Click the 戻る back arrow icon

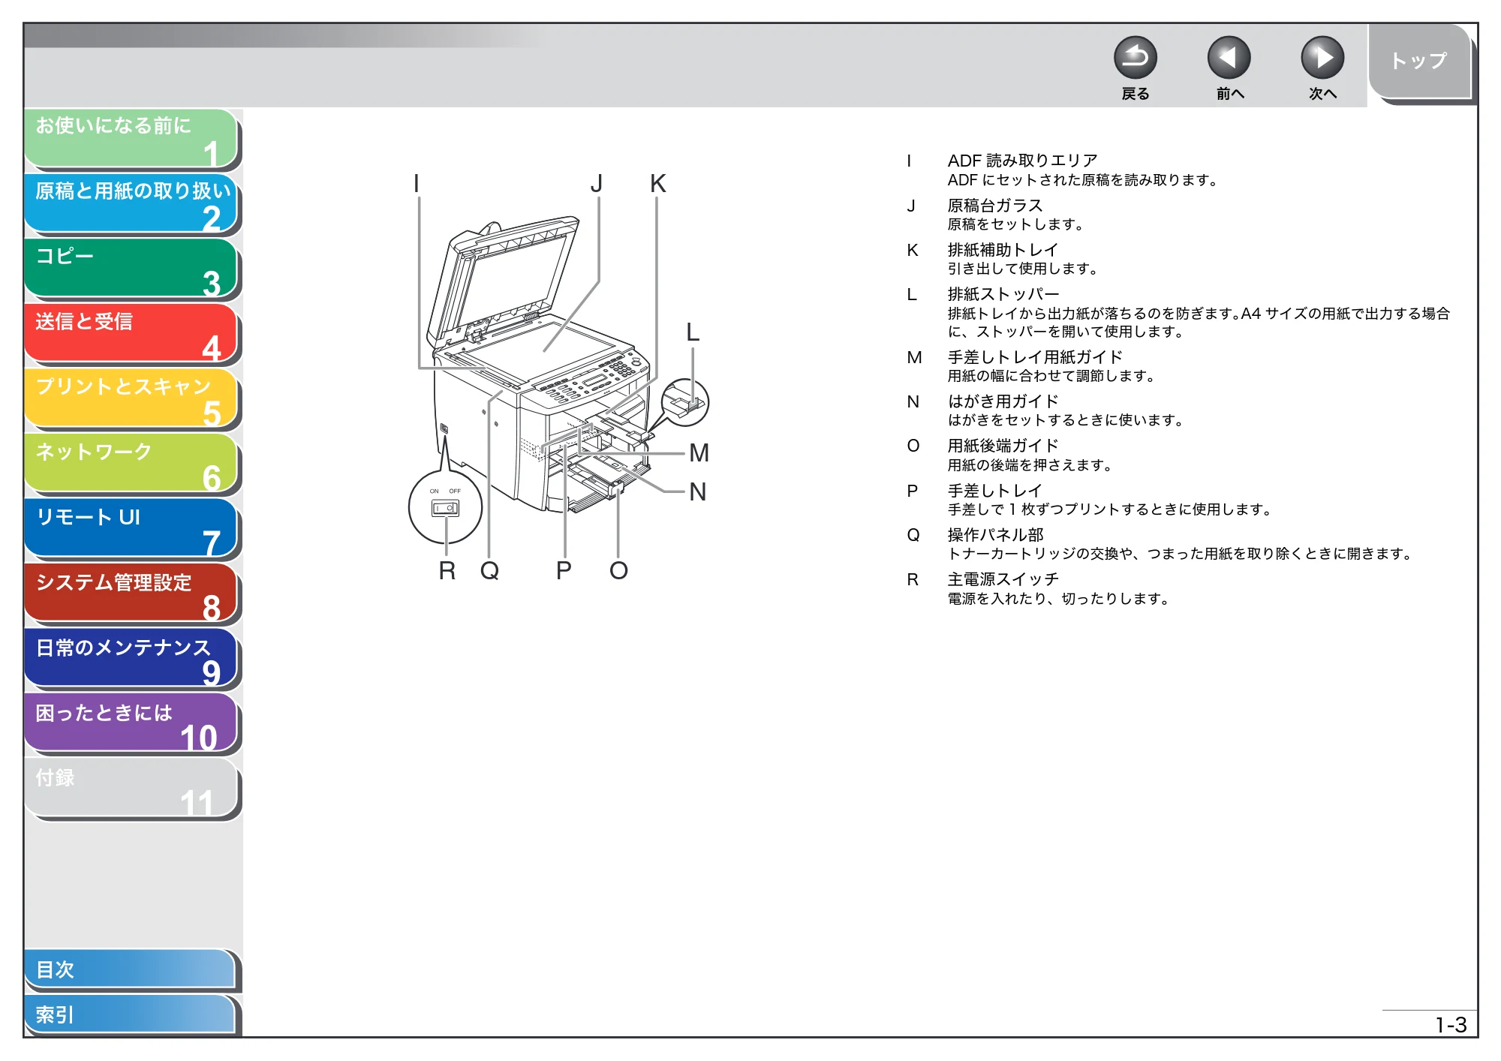click(x=1135, y=58)
